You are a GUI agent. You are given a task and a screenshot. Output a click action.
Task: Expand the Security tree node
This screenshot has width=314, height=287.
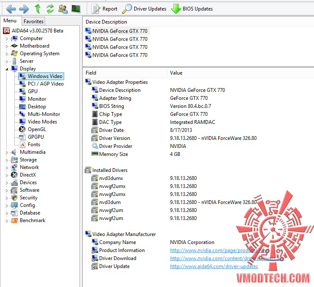coord(7,198)
